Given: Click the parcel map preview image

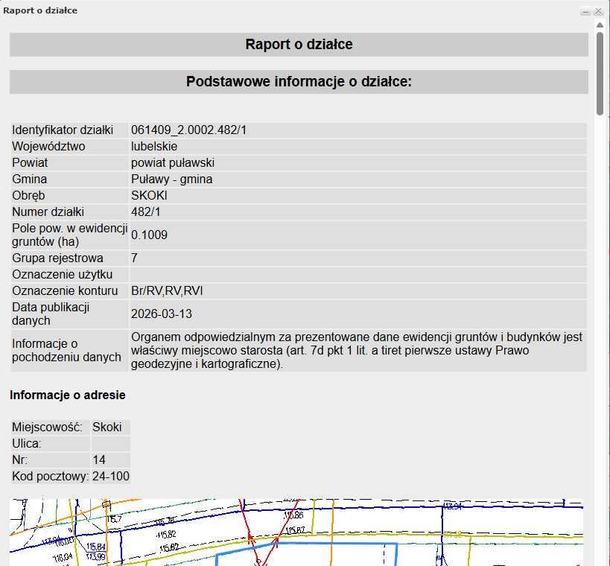Looking at the screenshot, I should [296, 532].
